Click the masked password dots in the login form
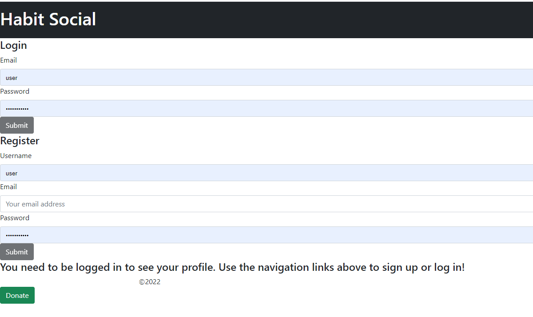 click(18, 108)
